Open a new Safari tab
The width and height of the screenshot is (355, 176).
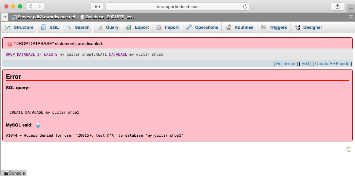coord(351,8)
